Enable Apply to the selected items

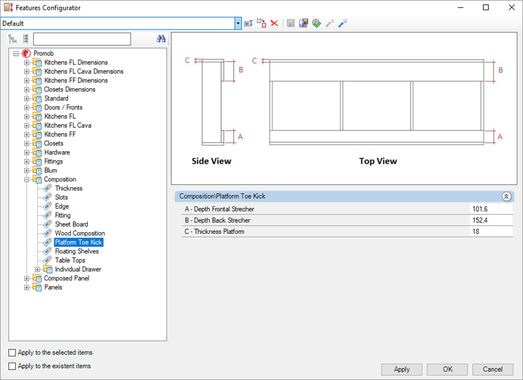point(12,353)
